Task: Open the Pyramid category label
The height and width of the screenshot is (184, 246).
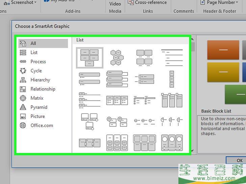Action: coord(39,107)
